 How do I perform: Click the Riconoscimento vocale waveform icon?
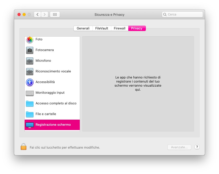[30, 72]
